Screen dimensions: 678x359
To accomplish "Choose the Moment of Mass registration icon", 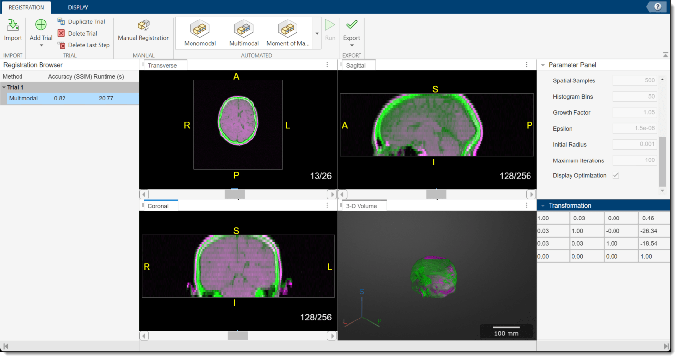I will coord(288,29).
